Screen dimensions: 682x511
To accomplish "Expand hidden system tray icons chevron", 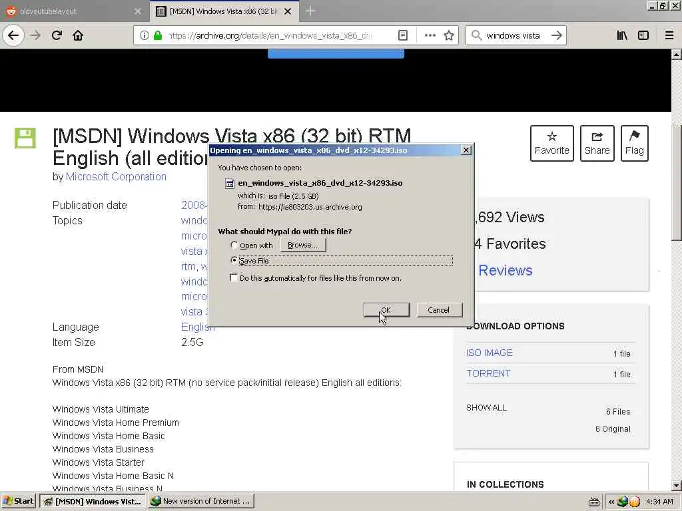I will click(x=611, y=502).
